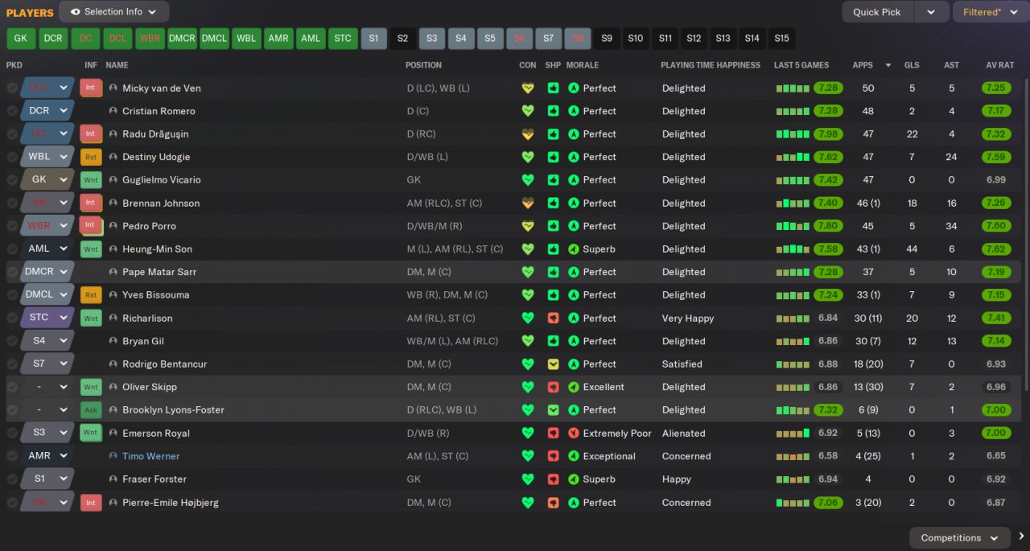Image resolution: width=1030 pixels, height=551 pixels.
Task: Toggle selection circle for Oliver Skipp
Action: (12, 387)
